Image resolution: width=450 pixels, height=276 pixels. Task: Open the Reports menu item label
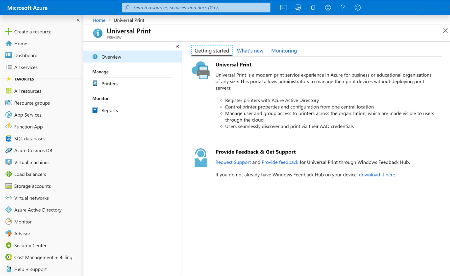pyautogui.click(x=110, y=110)
